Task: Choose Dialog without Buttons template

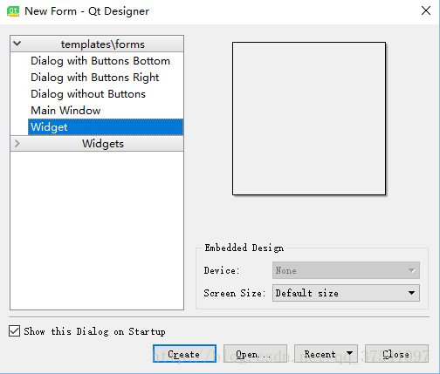Action: [88, 94]
